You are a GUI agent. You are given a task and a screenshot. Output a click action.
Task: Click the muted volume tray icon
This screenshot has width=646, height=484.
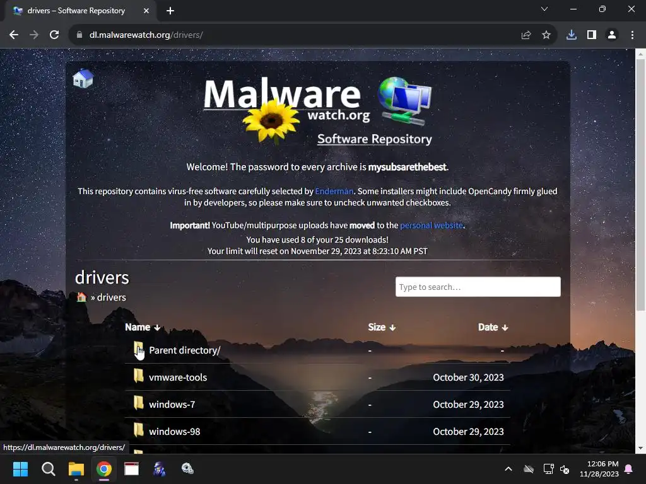(565, 469)
